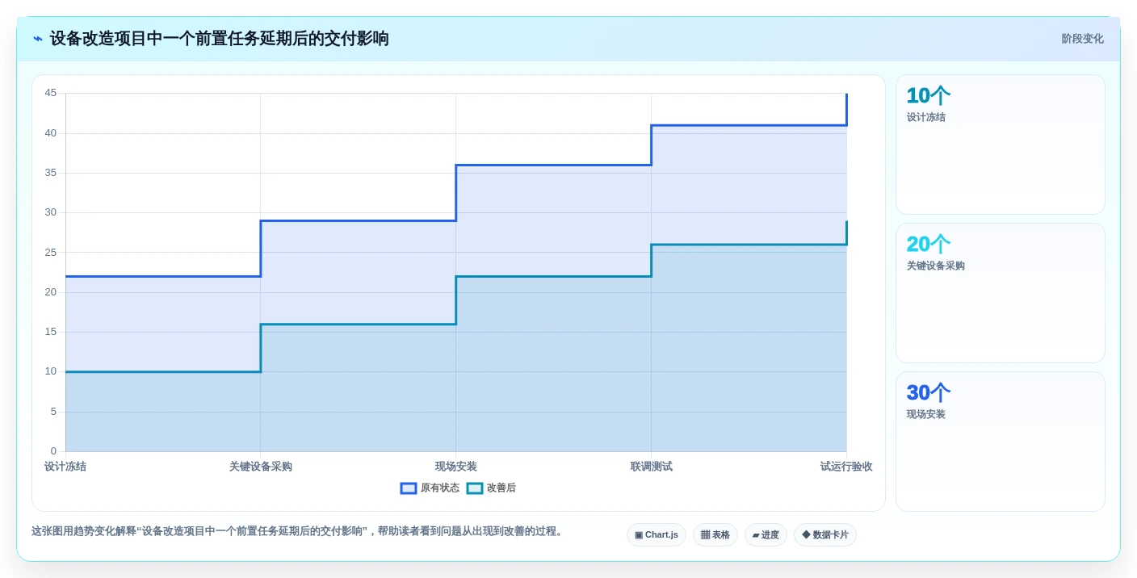Select the Chart.js tag chip
The image size is (1137, 578).
click(657, 535)
